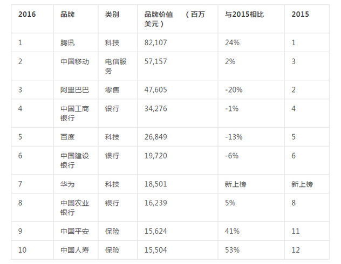Click the 阿里巴巴 brand cell
Viewport: 341px width, 264px height.
click(74, 89)
